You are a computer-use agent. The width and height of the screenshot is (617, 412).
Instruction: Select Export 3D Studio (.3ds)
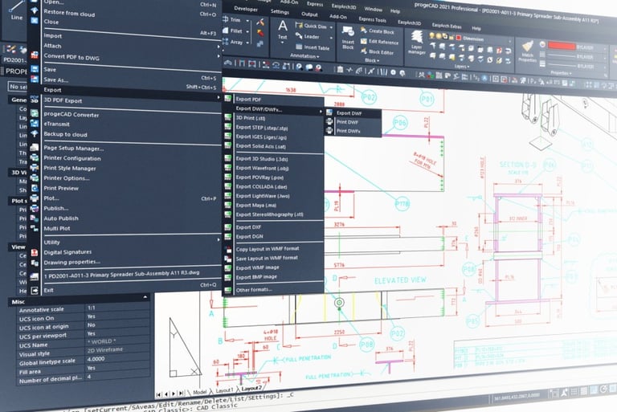[262, 159]
